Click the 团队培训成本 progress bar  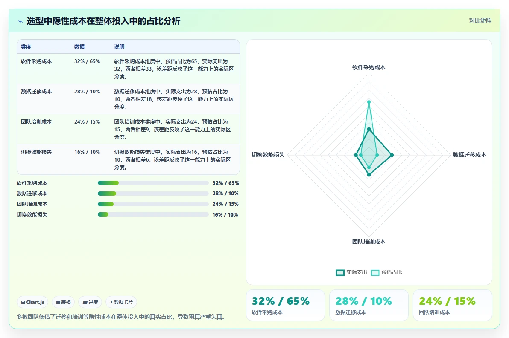(153, 204)
